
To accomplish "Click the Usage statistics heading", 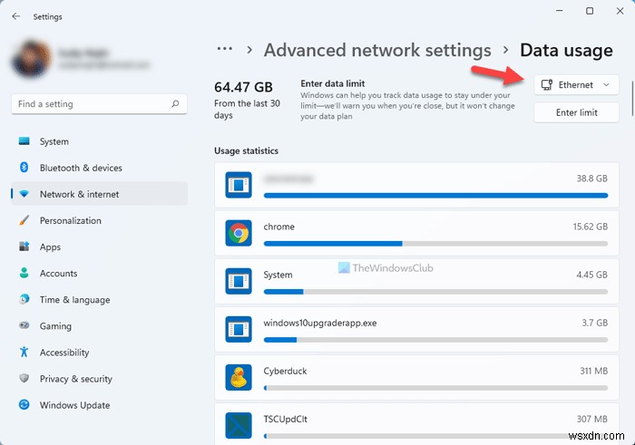I will (246, 150).
